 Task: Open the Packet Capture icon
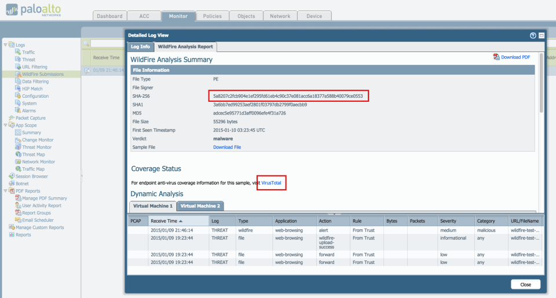(x=12, y=117)
